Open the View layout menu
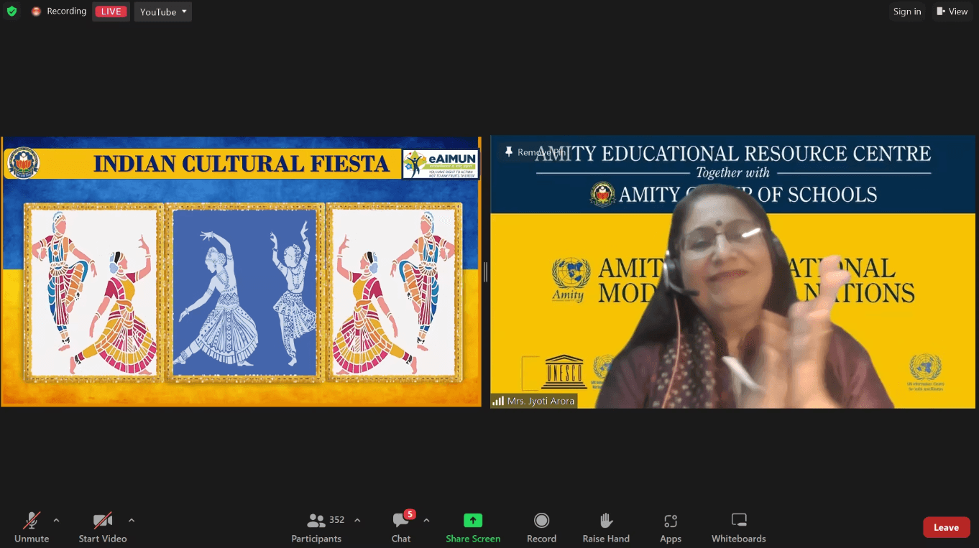The width and height of the screenshot is (979, 548). pos(952,11)
